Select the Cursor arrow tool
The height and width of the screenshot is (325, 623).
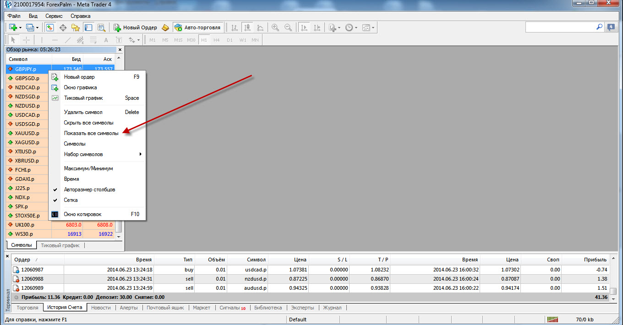pos(13,40)
